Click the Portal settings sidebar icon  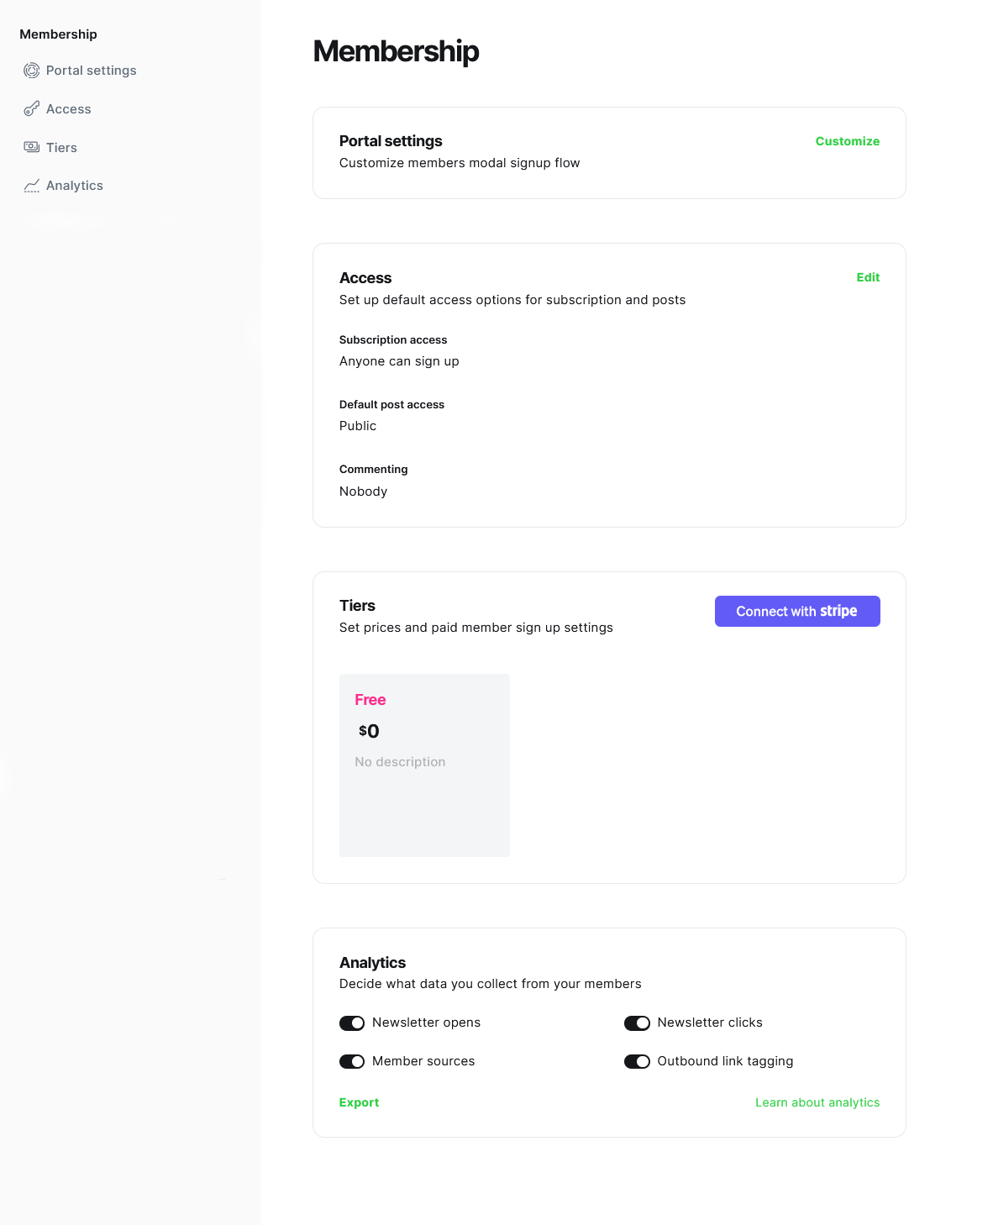click(31, 71)
